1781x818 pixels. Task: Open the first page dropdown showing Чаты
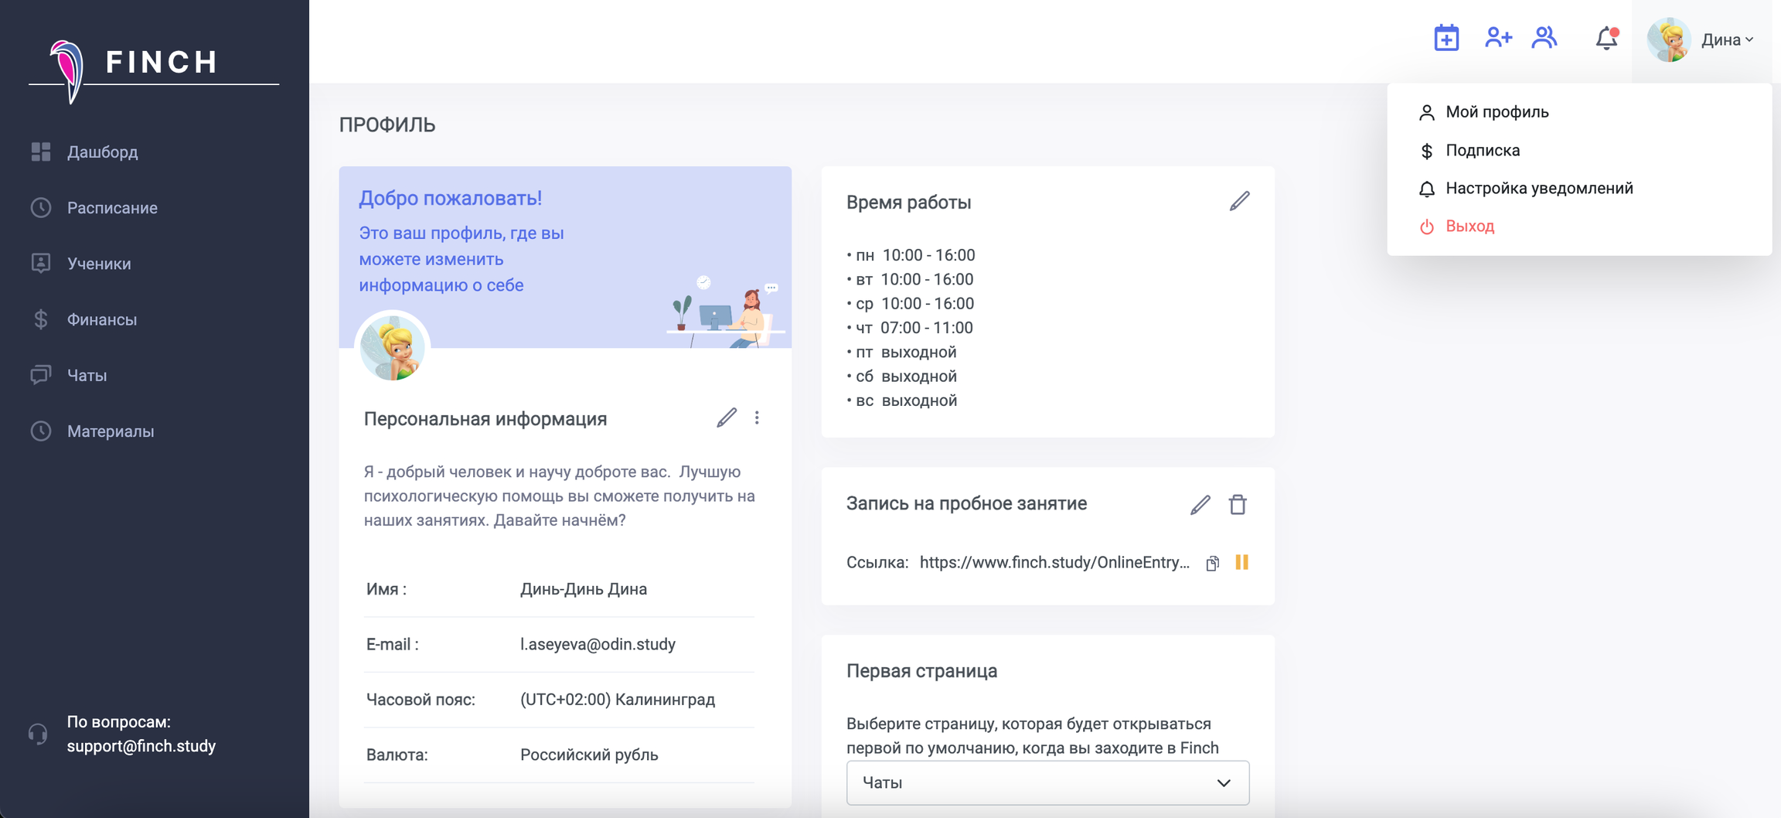point(1047,782)
